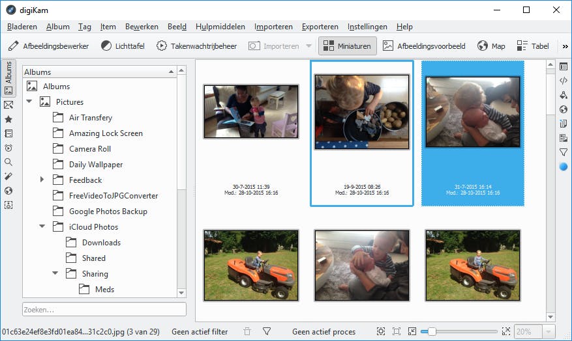Click the filter funnel icon in status bar

(x=267, y=331)
